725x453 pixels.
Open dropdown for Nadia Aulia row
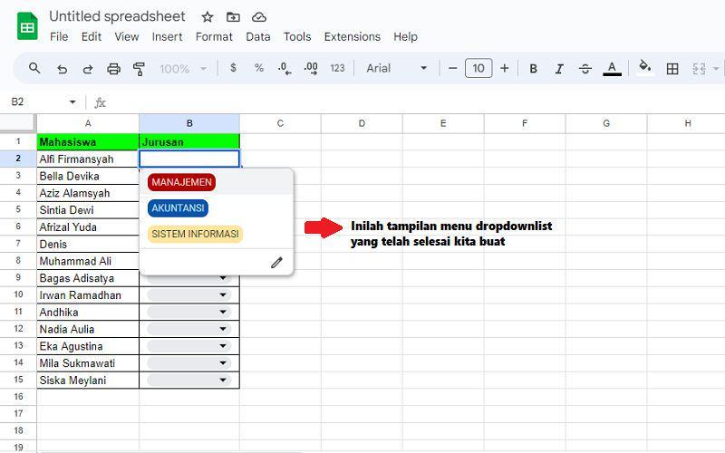click(x=223, y=329)
